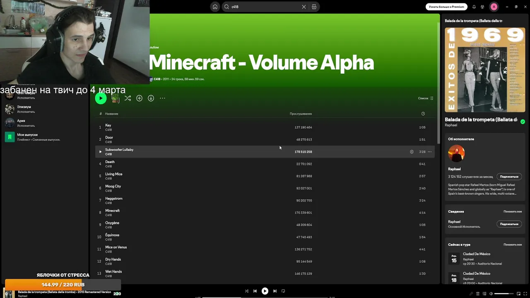Follow Raphael in Сведения section
The width and height of the screenshot is (530, 298).
pyautogui.click(x=509, y=224)
